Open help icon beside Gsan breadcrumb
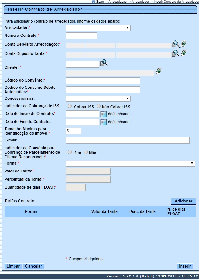Screen dimensions: 199x280 click(x=94, y=2)
